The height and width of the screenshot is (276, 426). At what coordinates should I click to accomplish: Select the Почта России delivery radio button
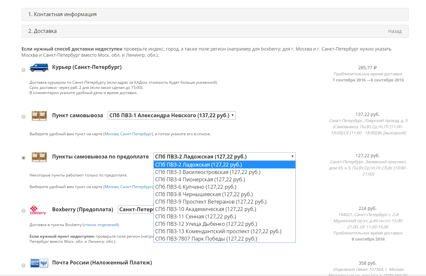24,265
